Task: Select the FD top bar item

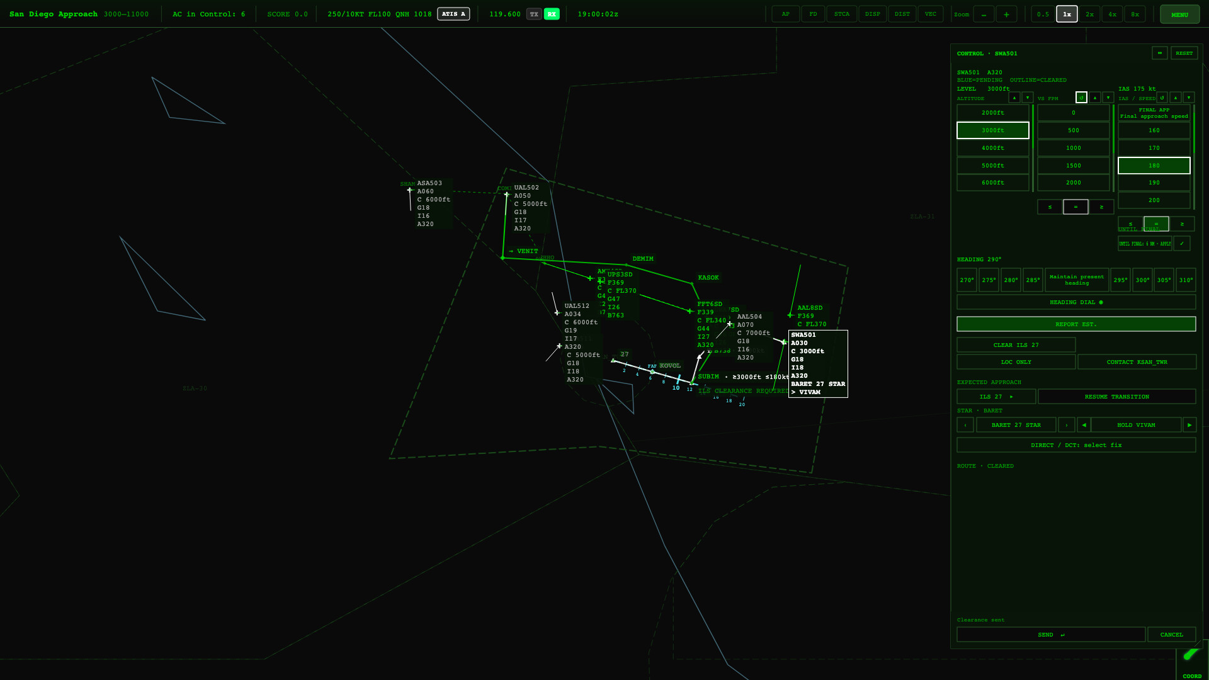Action: pos(814,14)
